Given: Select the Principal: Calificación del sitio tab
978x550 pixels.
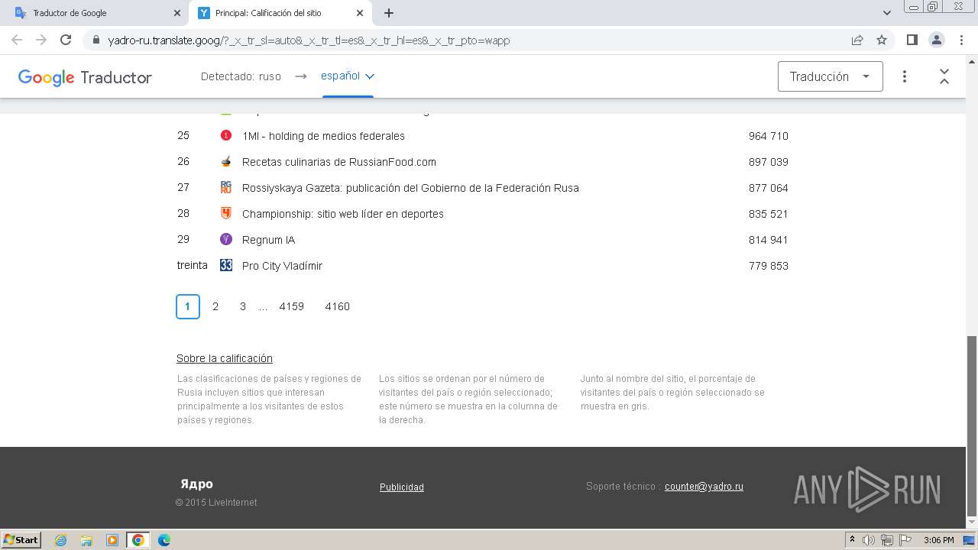Looking at the screenshot, I should pos(279,13).
